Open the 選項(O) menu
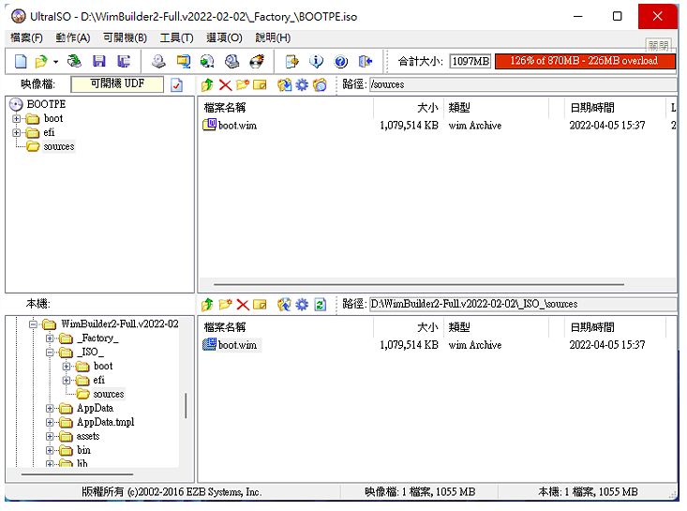 tap(224, 38)
